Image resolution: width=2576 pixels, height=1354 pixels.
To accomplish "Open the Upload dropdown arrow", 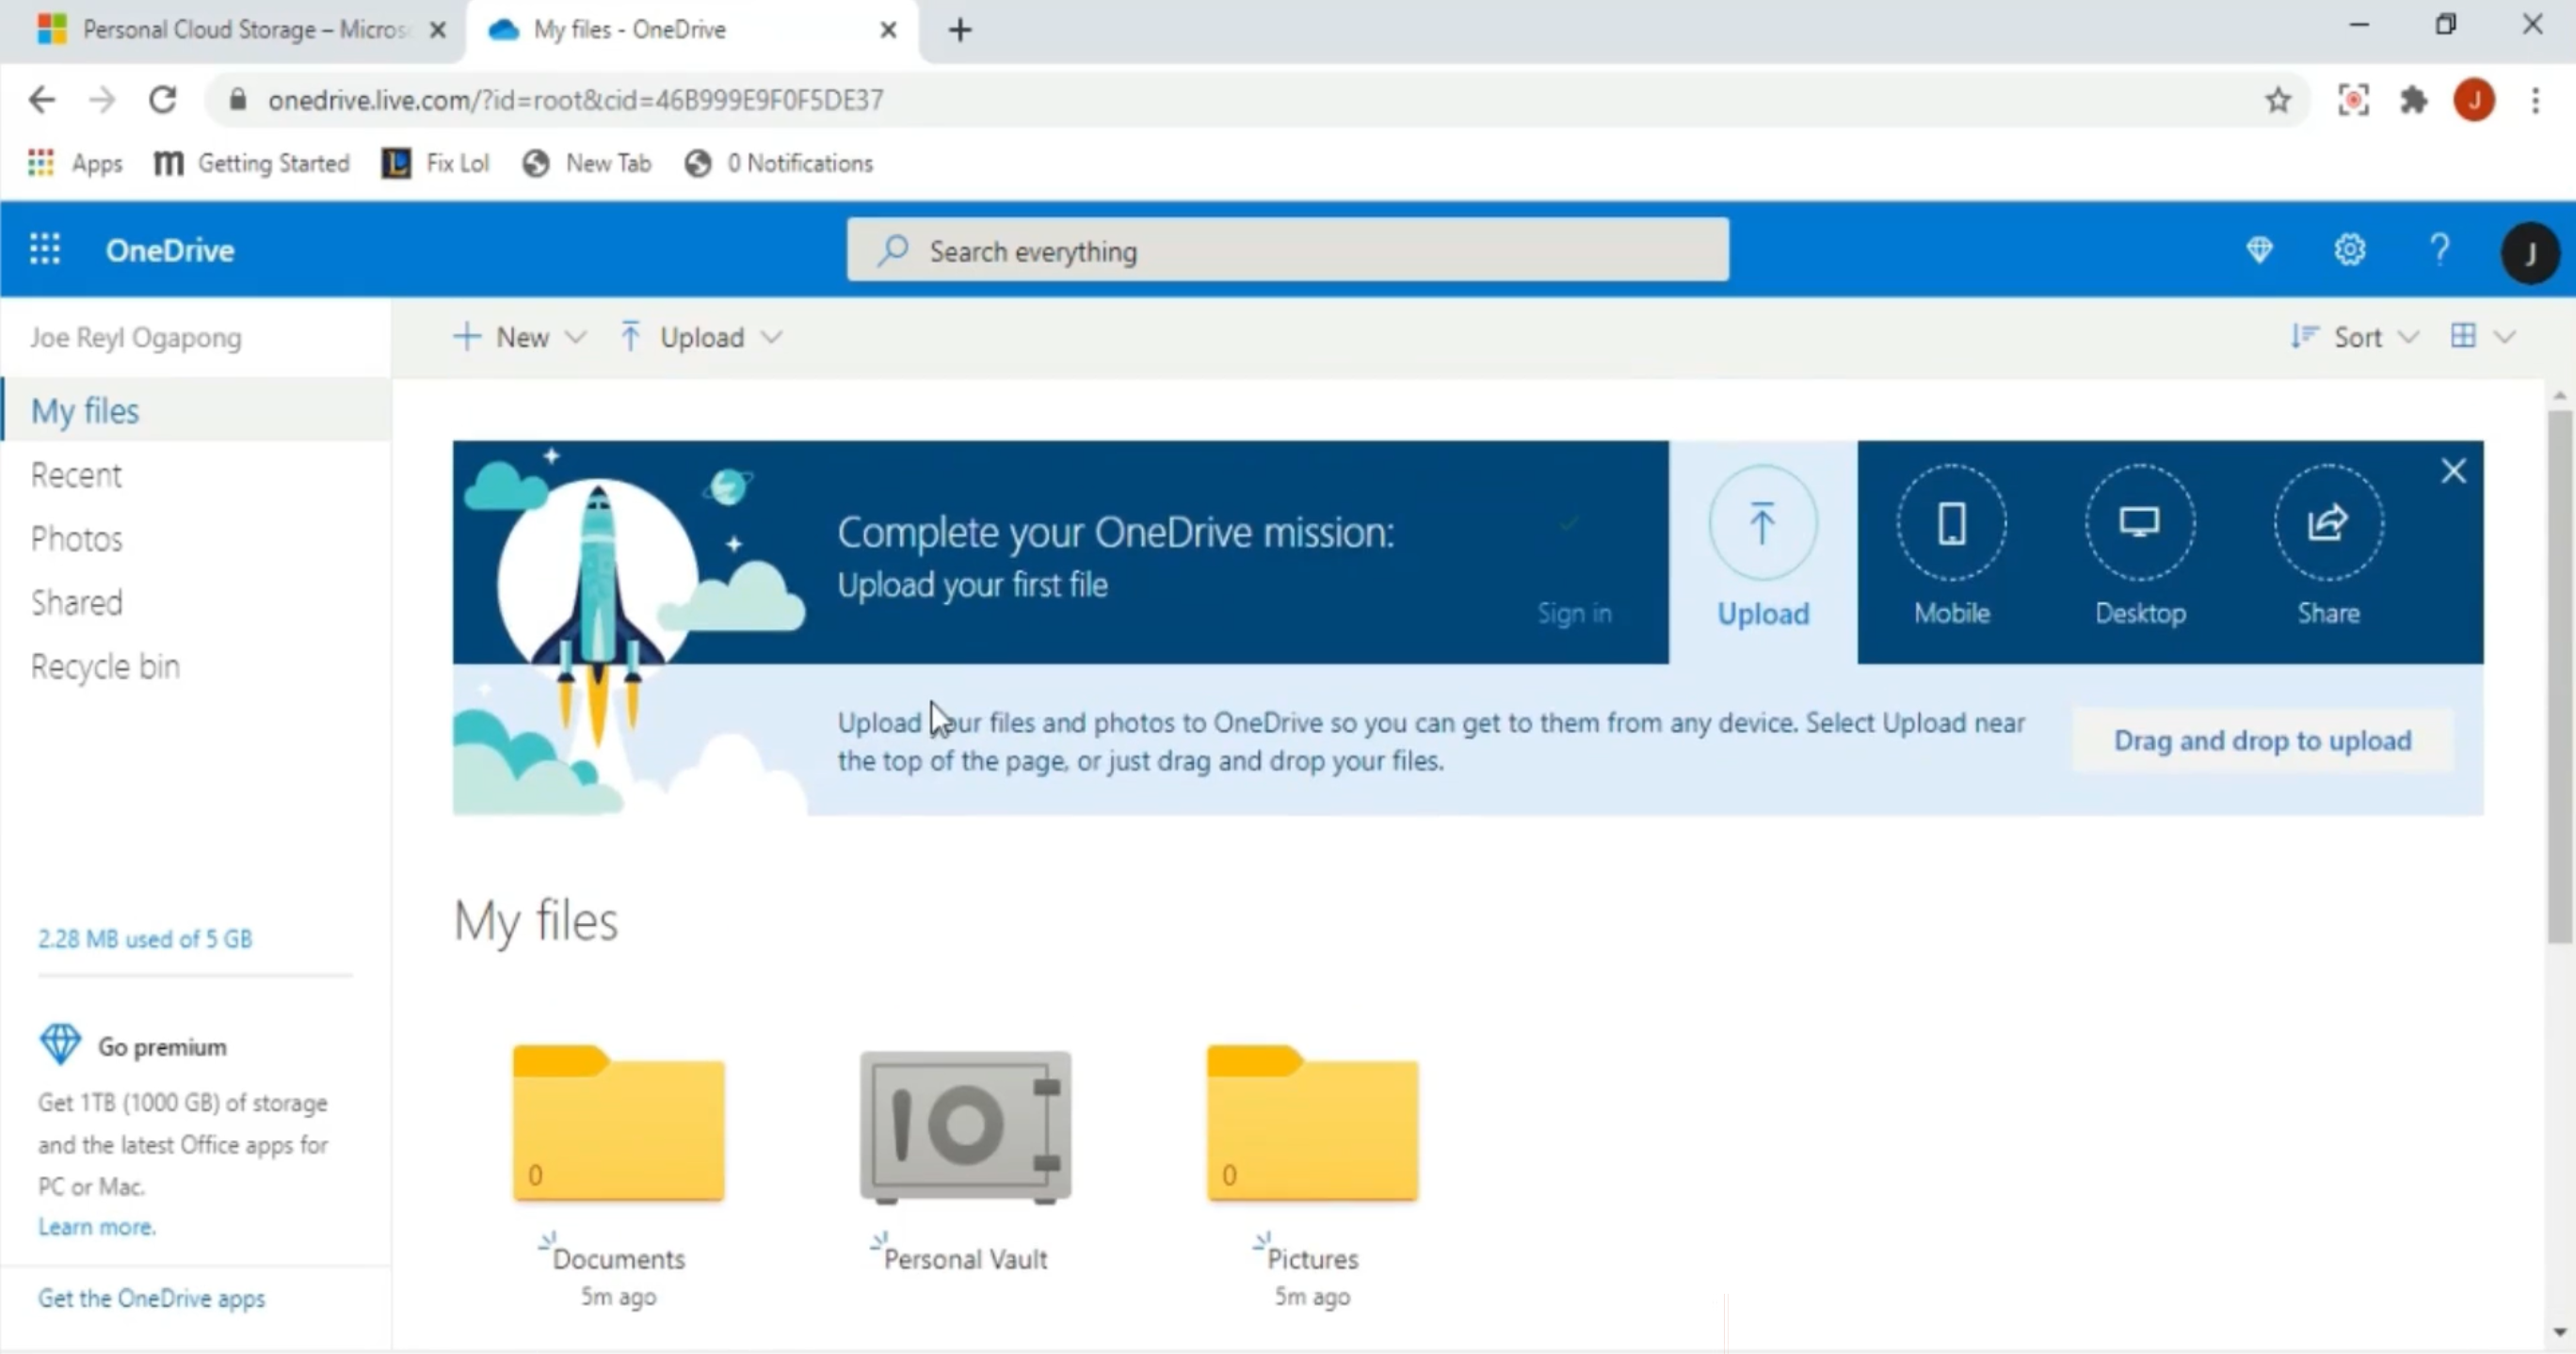I will click(772, 337).
